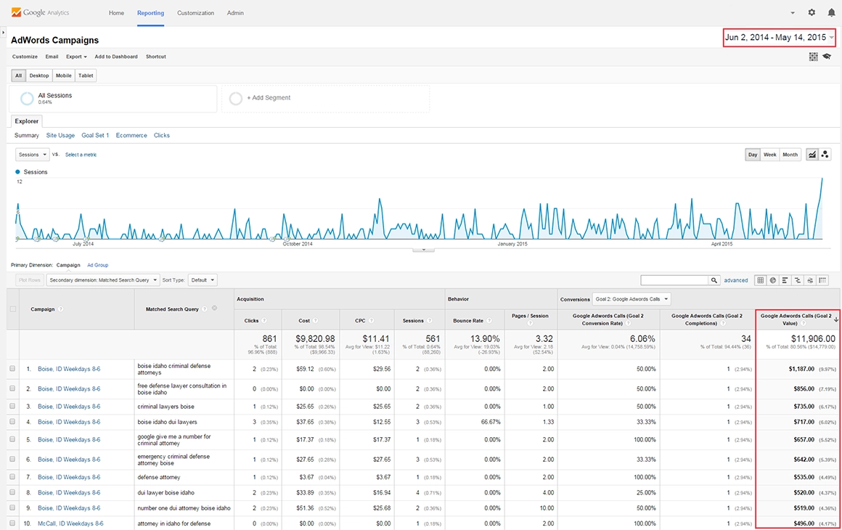Open McCall, ID Weekdays 8-6 campaign
This screenshot has height=530, width=842.
(x=70, y=523)
